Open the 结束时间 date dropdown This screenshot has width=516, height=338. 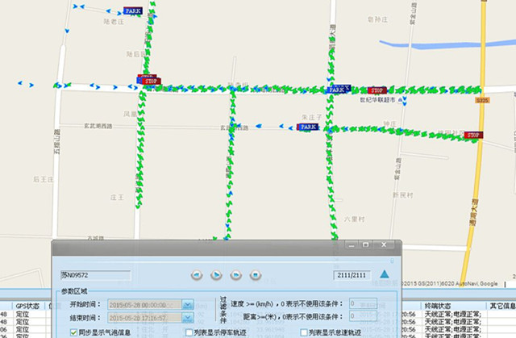pyautogui.click(x=188, y=319)
